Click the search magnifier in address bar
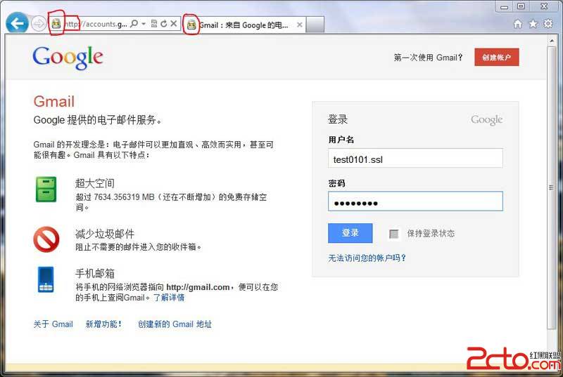Image resolution: width=563 pixels, height=377 pixels. (x=134, y=24)
